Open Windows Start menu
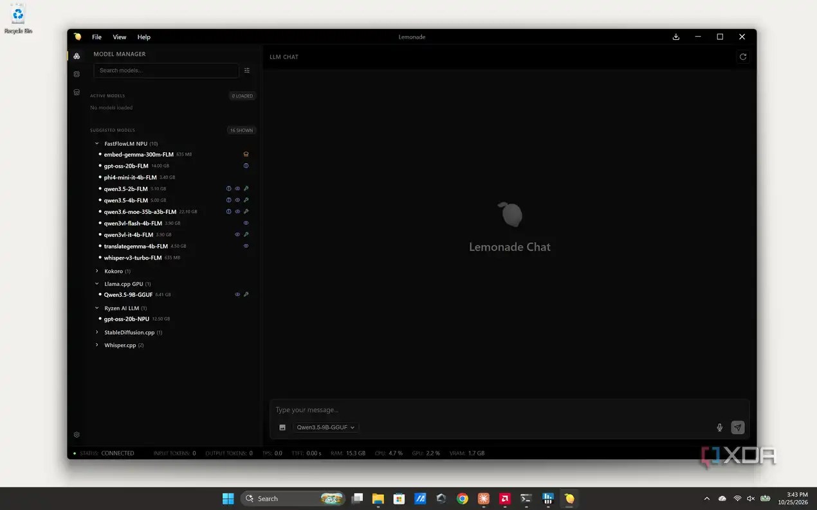This screenshot has width=817, height=510. point(228,498)
